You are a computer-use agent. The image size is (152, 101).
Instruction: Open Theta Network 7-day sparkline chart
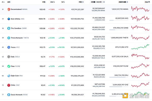tap(140, 37)
